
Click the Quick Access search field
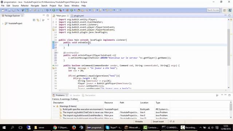213,10
